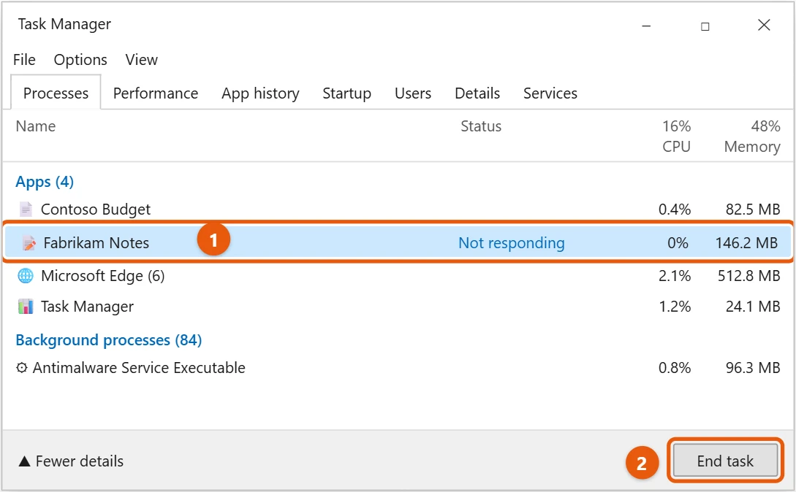The image size is (796, 492).
Task: Select the Users tab
Action: coord(413,93)
